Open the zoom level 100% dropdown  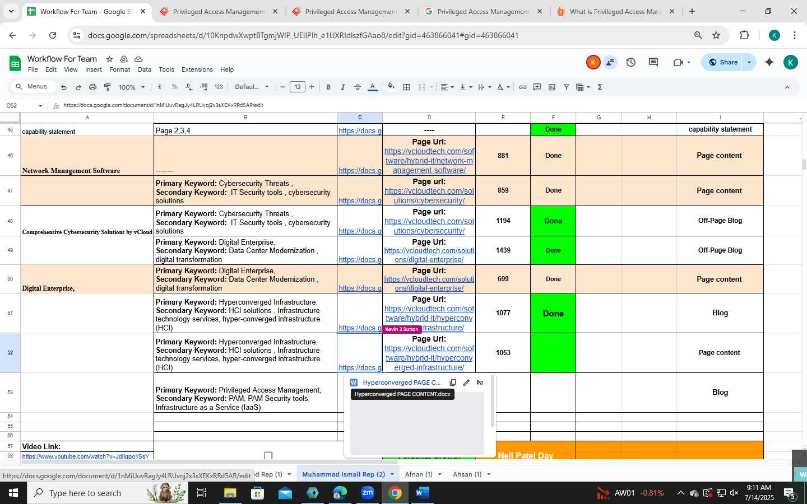pos(132,87)
